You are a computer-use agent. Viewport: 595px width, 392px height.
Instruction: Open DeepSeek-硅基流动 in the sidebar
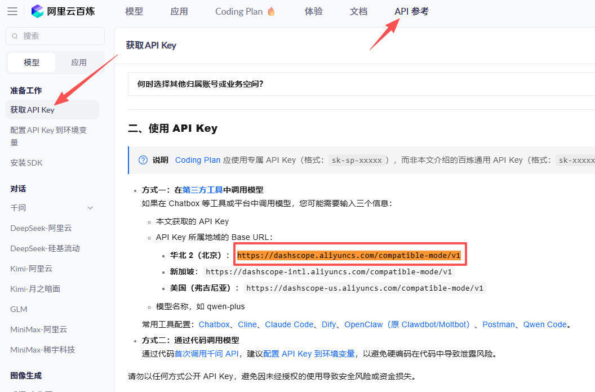point(45,248)
